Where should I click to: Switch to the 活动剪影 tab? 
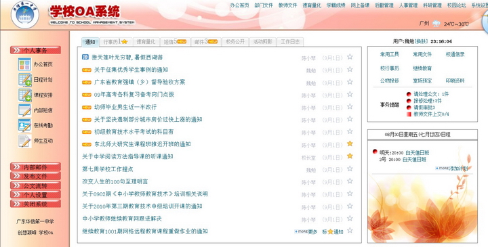coord(263,42)
